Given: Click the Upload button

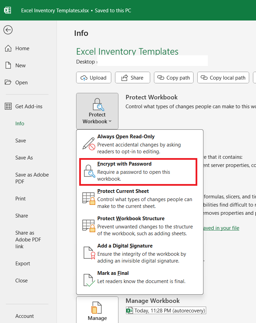Looking at the screenshot, I should (94, 78).
